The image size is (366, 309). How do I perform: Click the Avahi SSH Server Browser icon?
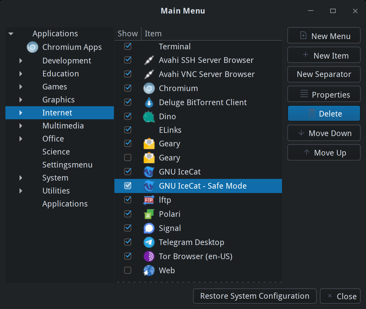point(149,60)
